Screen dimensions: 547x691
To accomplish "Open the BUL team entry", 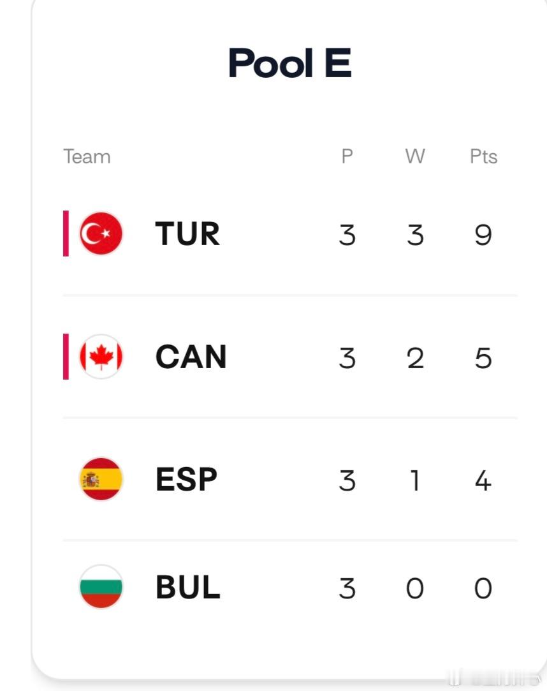I will pyautogui.click(x=188, y=587).
